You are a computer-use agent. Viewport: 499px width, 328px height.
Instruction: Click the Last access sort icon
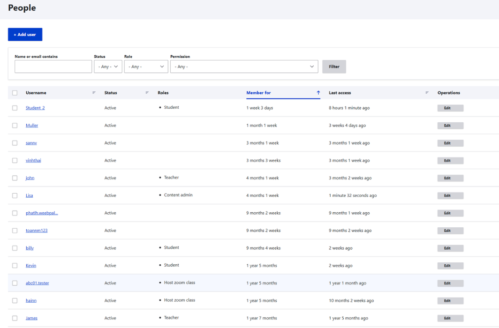click(x=427, y=93)
